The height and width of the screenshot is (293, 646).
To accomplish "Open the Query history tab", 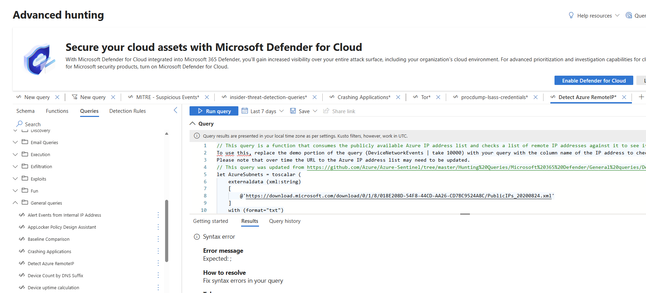I will (285, 221).
